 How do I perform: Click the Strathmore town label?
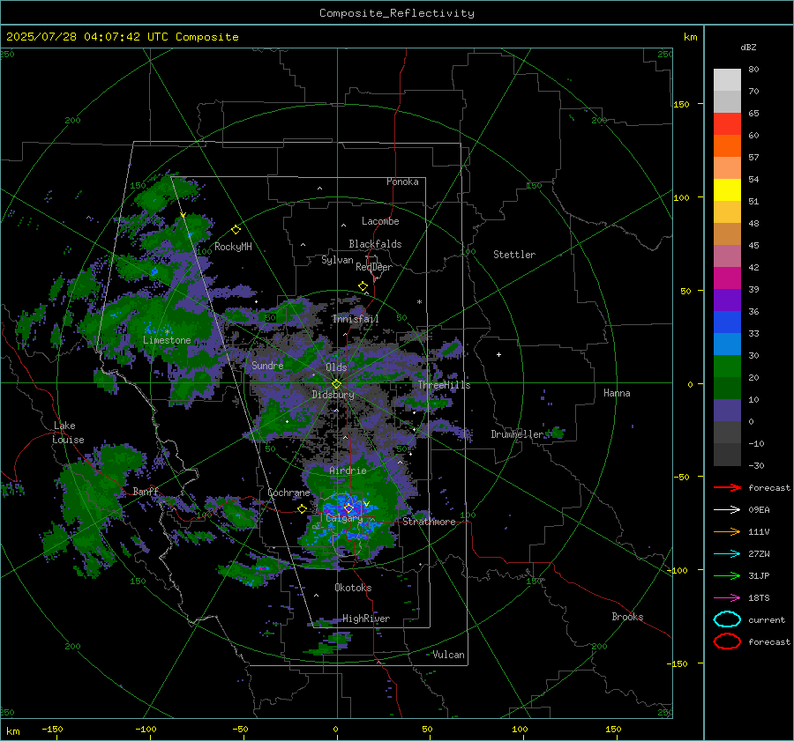[429, 522]
